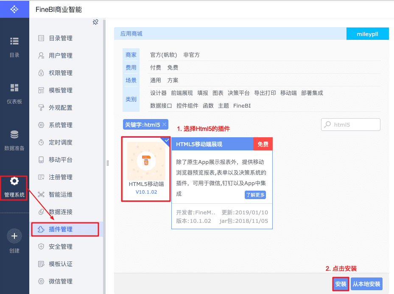The image size is (394, 294).
Task: Click the panel collapse drag handle
Action: (x=108, y=163)
